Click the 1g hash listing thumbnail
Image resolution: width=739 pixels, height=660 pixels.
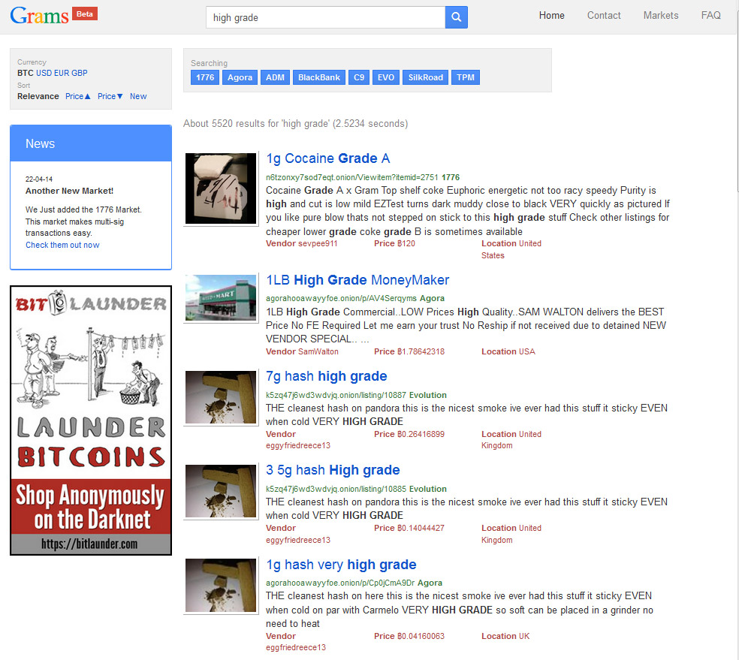(x=221, y=586)
